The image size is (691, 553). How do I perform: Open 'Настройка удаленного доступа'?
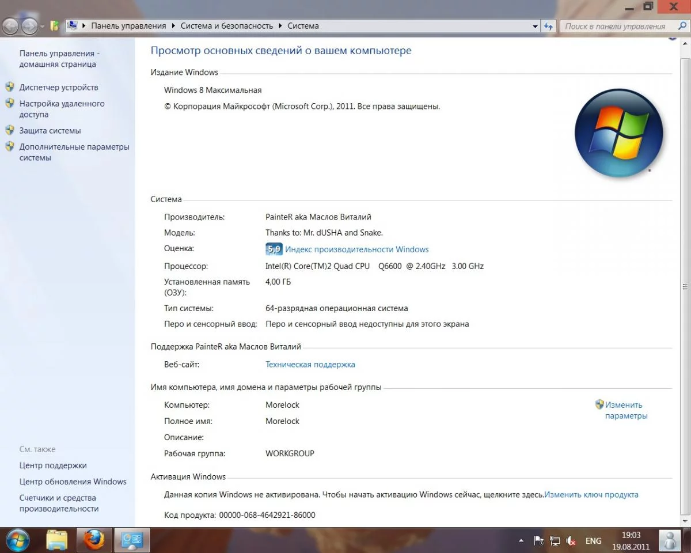click(62, 109)
